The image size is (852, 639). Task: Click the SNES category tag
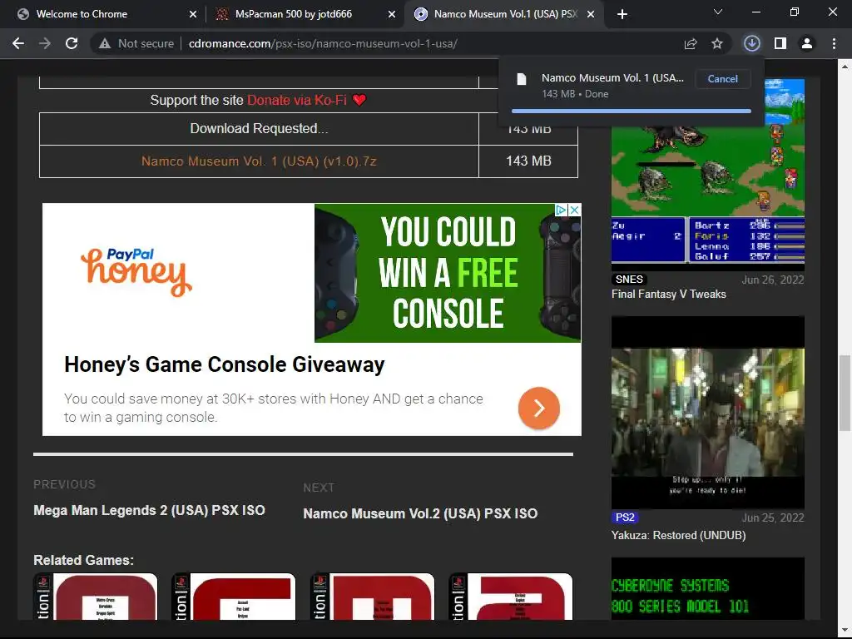(x=629, y=280)
